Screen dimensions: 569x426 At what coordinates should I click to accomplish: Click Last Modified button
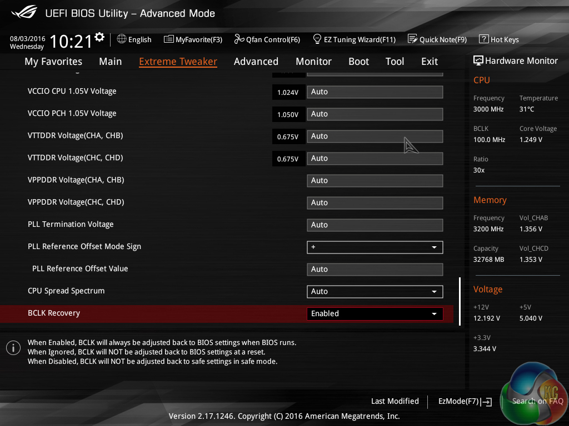[395, 401]
